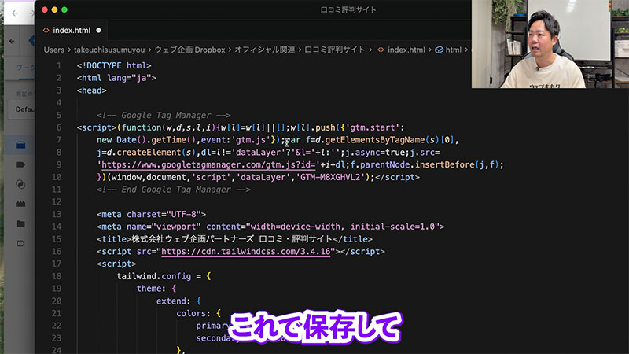
Task: Click insertBefore on line 9
Action: (x=445, y=164)
